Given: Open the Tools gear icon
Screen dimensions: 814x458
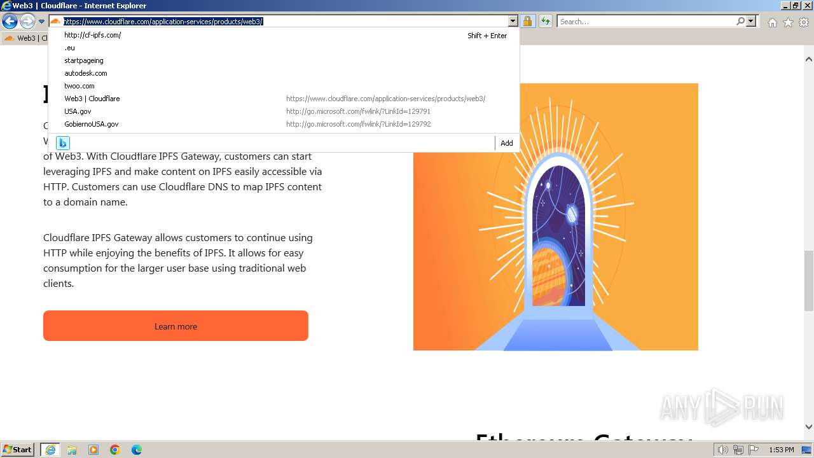Looking at the screenshot, I should (x=804, y=22).
